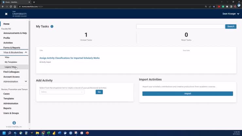This screenshot has width=242, height=136.
Task: Open Find Colleagues
Action: [x=11, y=72]
